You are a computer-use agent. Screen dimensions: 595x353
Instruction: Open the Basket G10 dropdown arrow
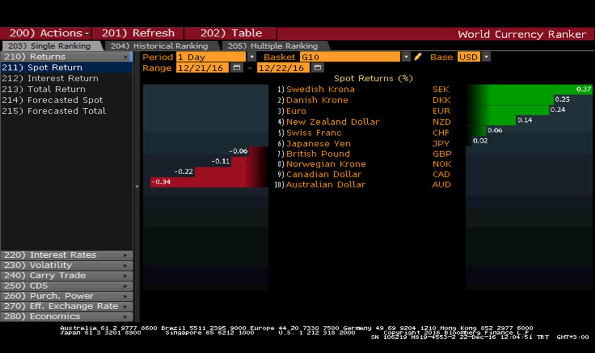406,57
